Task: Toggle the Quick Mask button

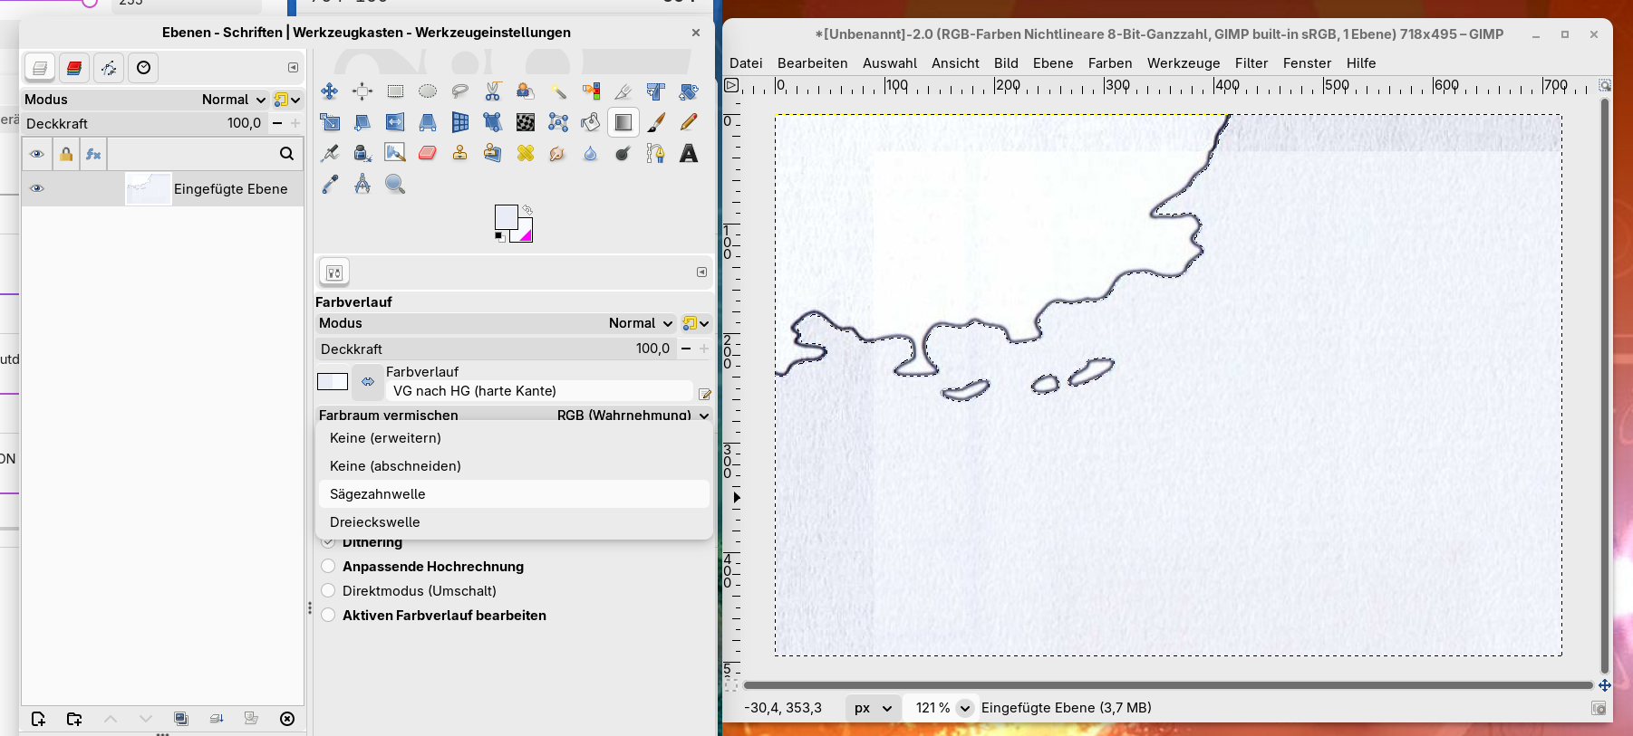Action: (x=731, y=685)
